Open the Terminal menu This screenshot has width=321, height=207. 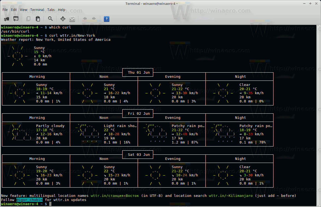pos(37,10)
